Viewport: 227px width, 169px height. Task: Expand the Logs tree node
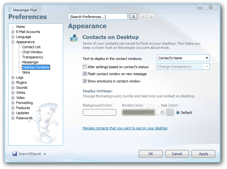coord(13,77)
